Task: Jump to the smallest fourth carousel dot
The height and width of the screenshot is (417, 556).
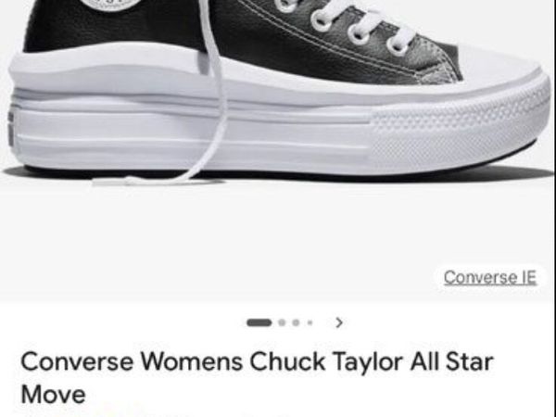Action: coord(310,322)
